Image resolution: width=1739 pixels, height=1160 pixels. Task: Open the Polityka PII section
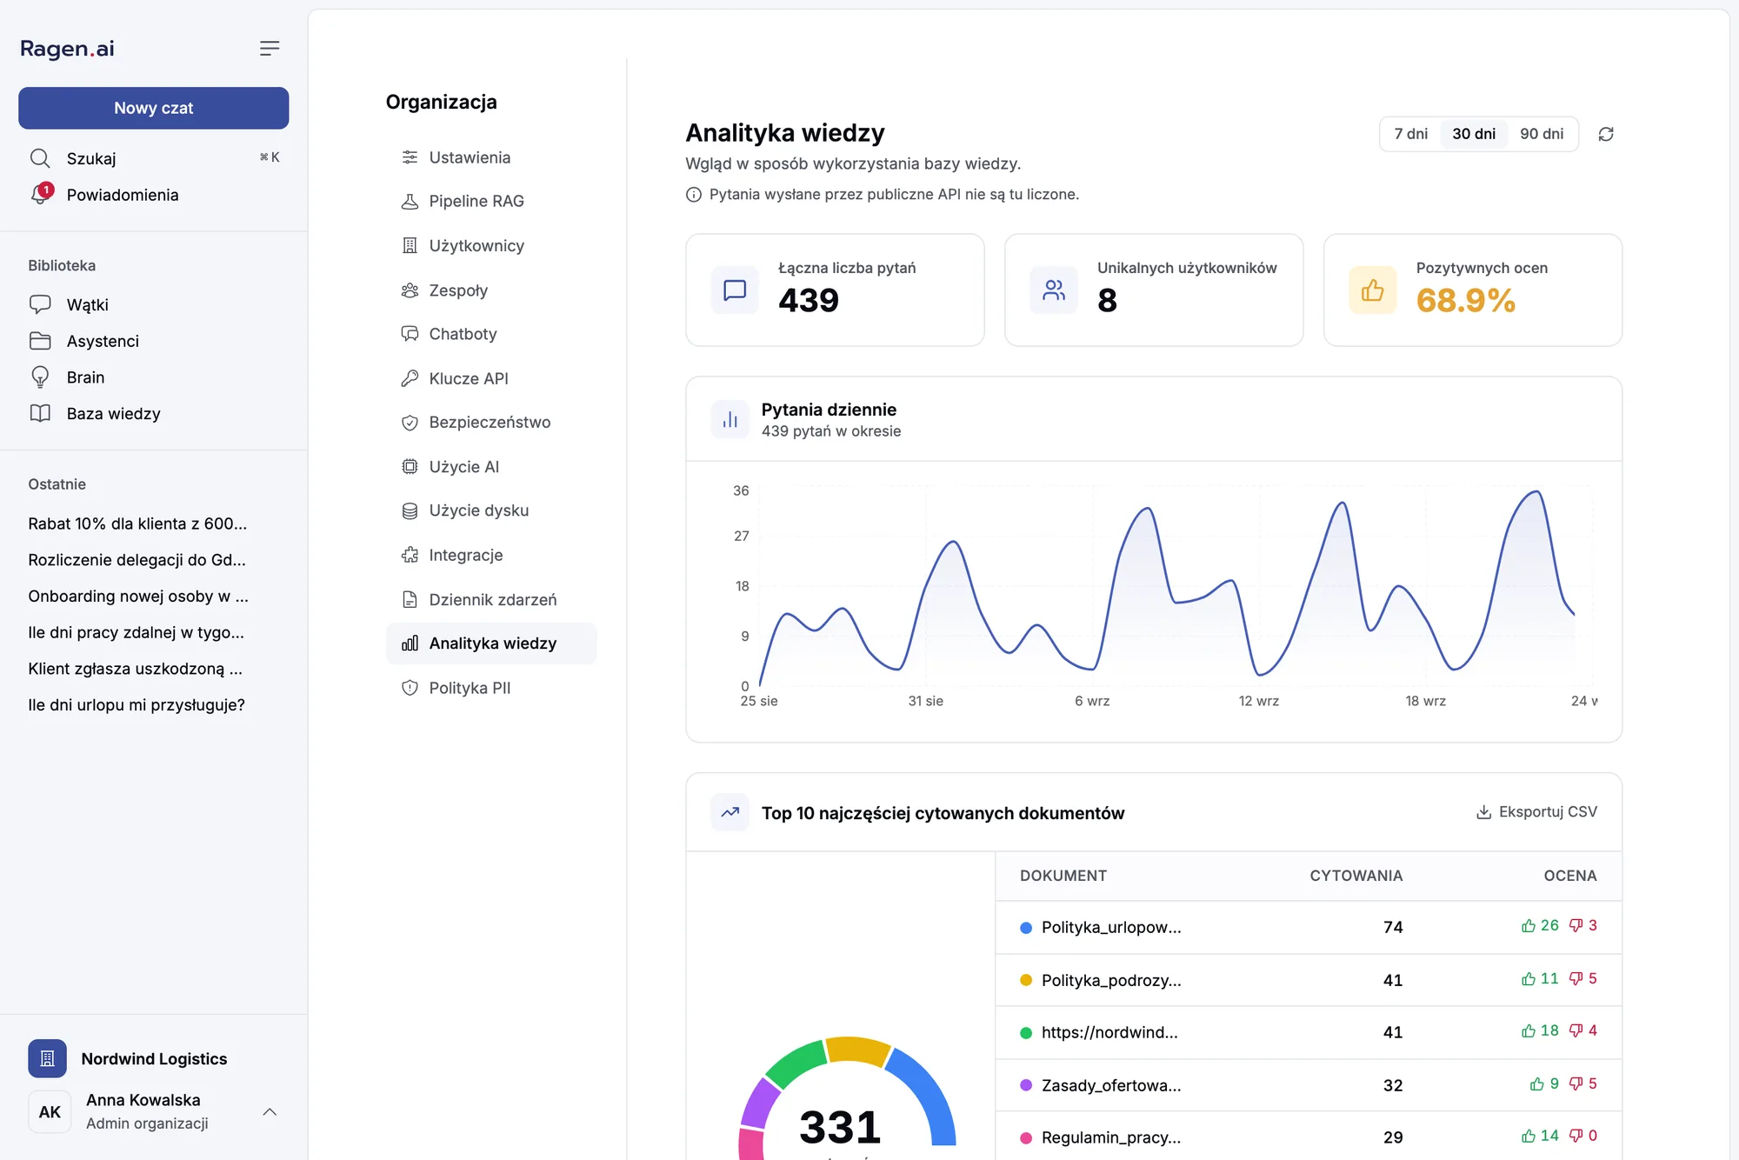pos(491,688)
